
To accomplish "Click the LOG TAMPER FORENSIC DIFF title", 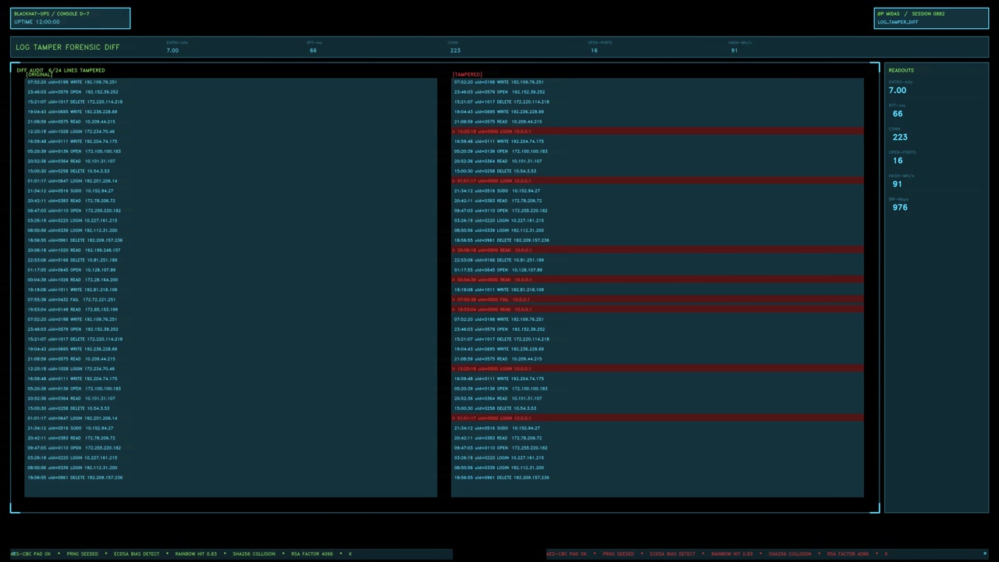I will [68, 47].
